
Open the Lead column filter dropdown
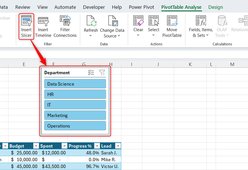point(118,146)
